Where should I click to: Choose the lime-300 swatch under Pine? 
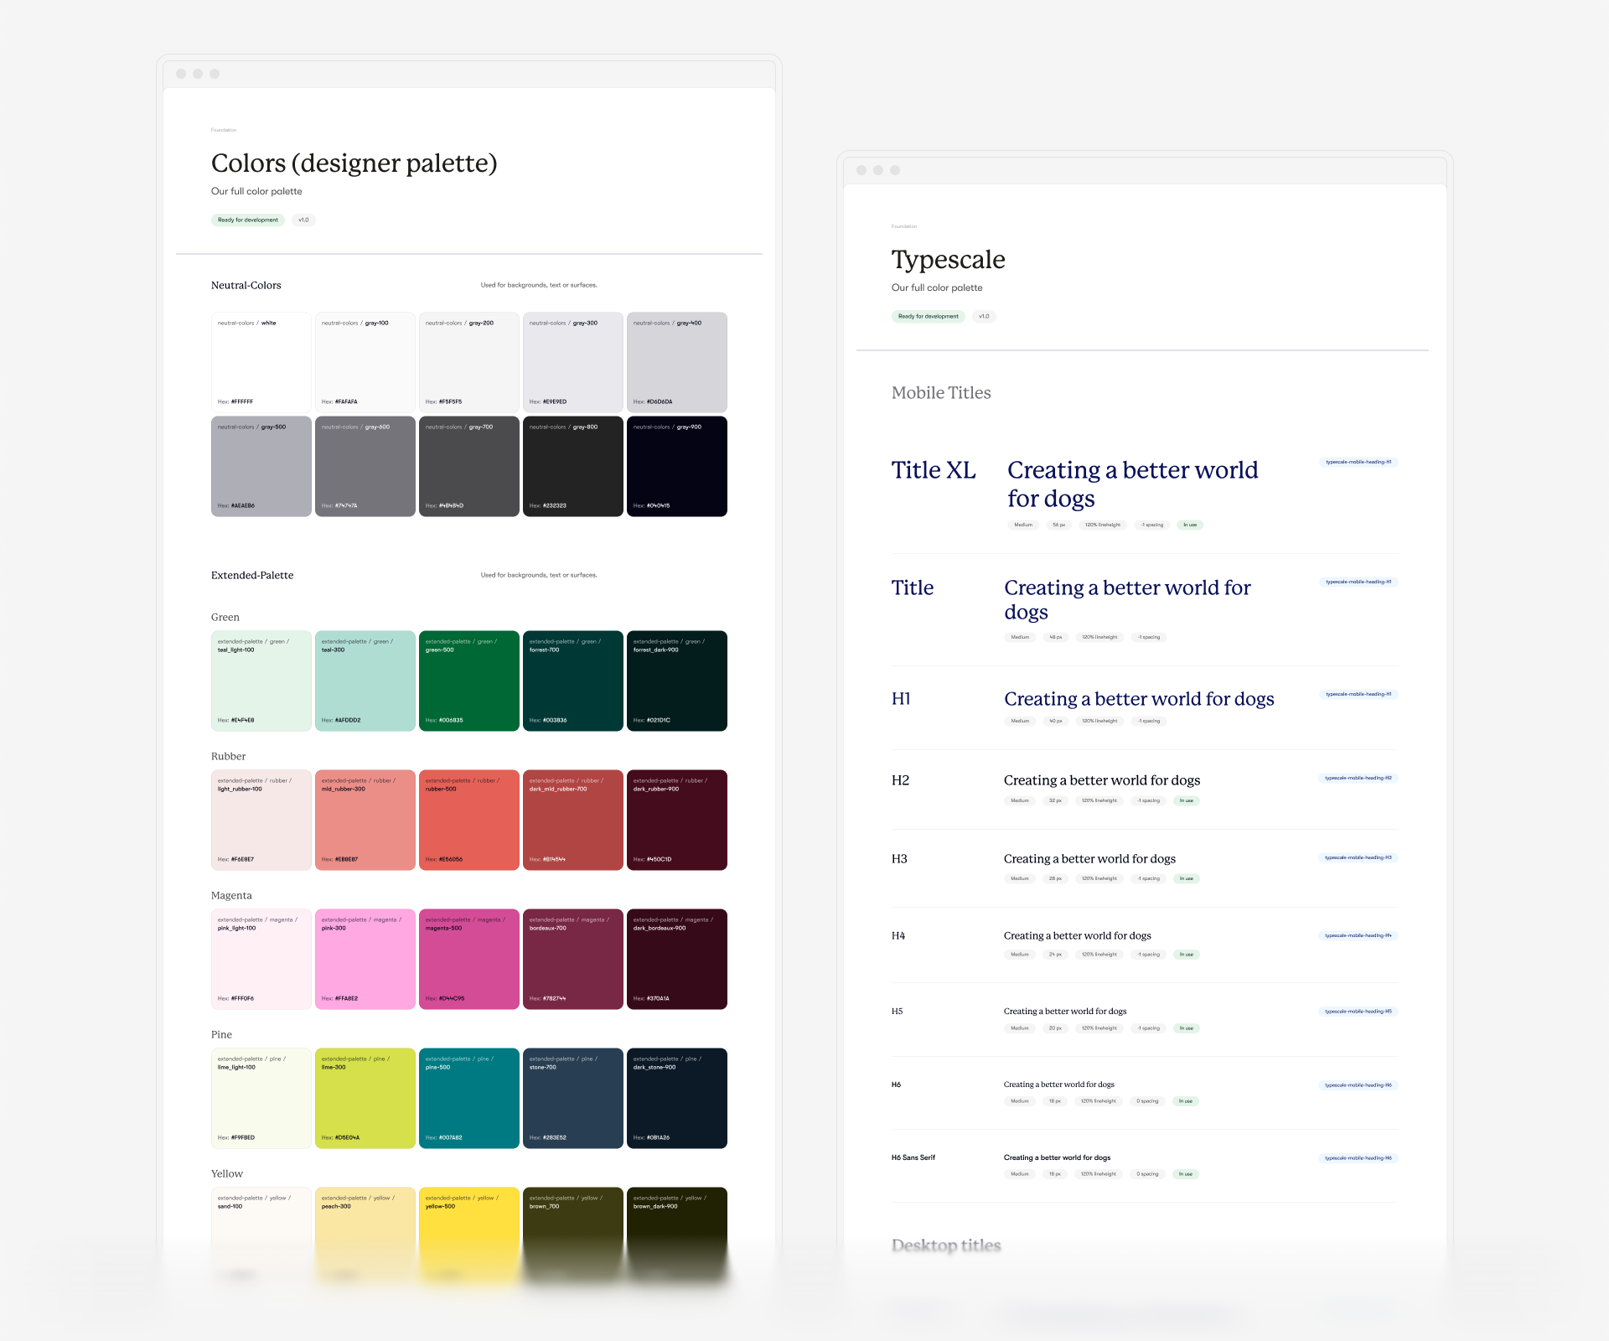(x=365, y=1098)
